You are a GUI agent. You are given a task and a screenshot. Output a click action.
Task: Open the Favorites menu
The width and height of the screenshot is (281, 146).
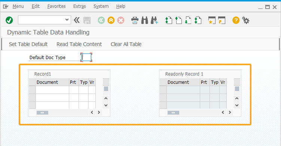pos(56,6)
